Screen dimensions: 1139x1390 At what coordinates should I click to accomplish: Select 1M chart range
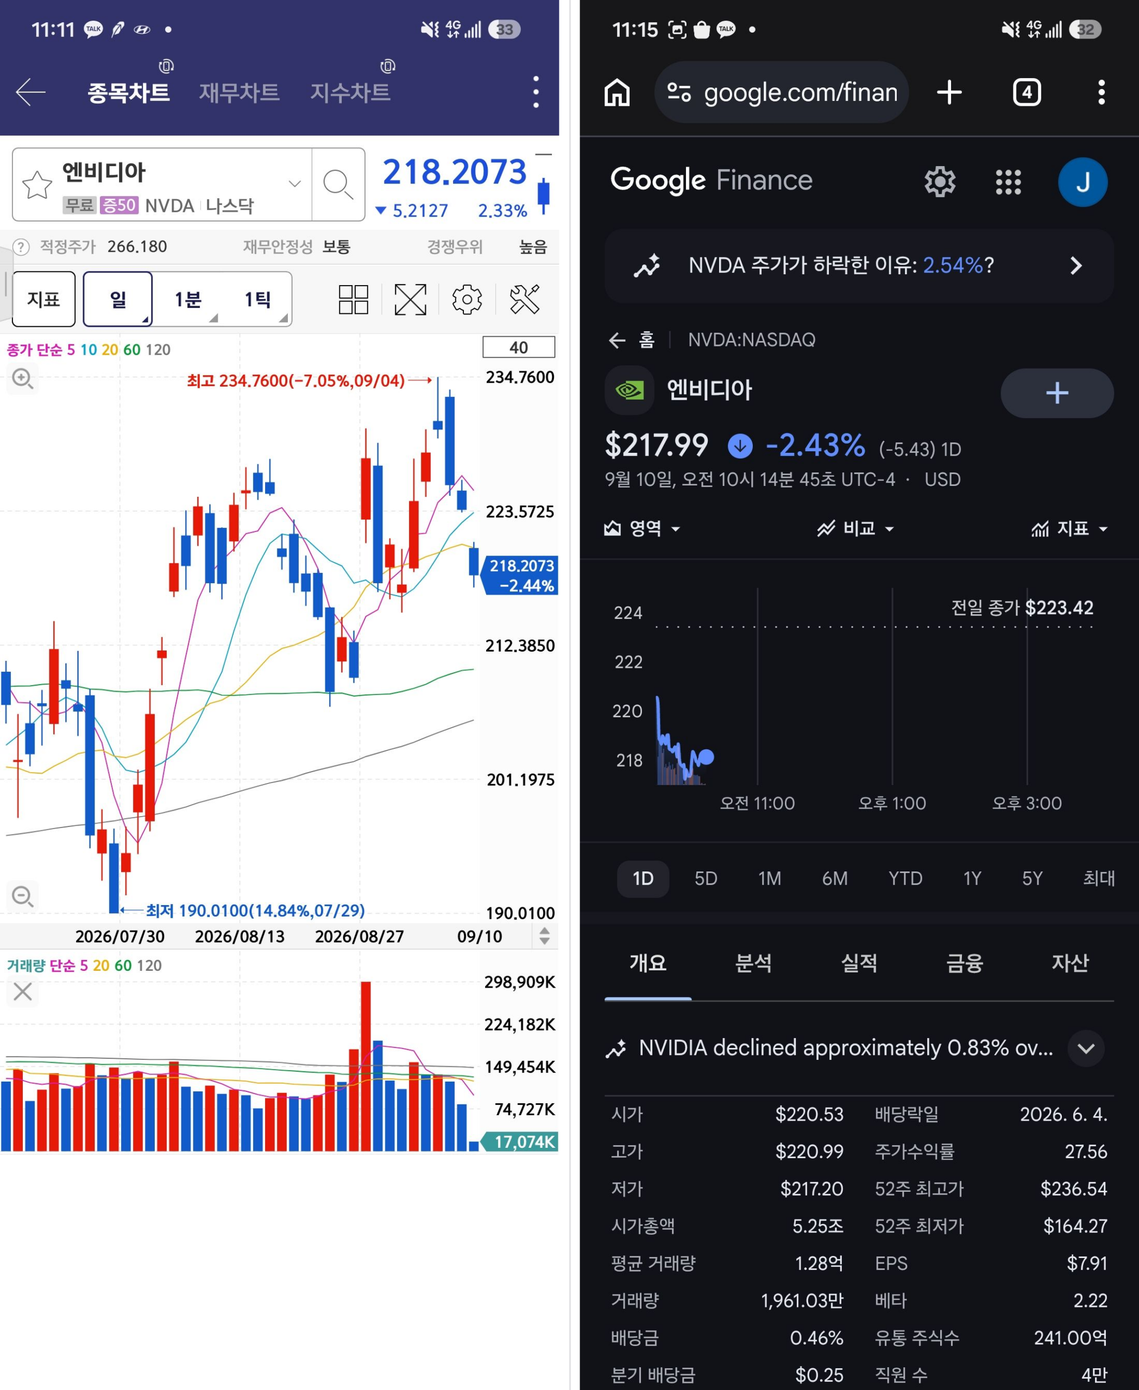[x=770, y=879]
